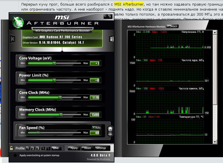The width and height of the screenshot is (223, 163).
Task: Click the hardware monitor scrollbar thumb
Action: (x=215, y=70)
